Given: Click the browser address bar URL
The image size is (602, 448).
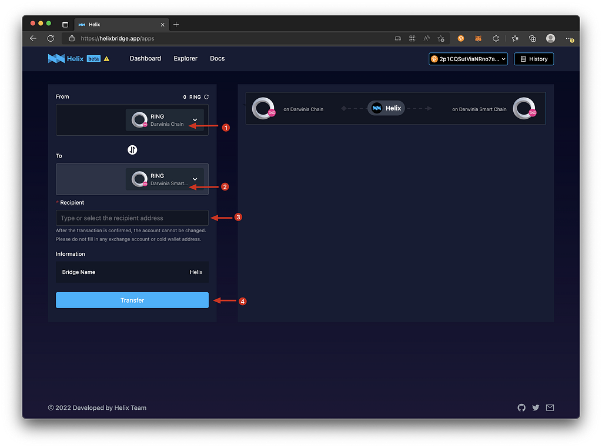Looking at the screenshot, I should tap(118, 38).
